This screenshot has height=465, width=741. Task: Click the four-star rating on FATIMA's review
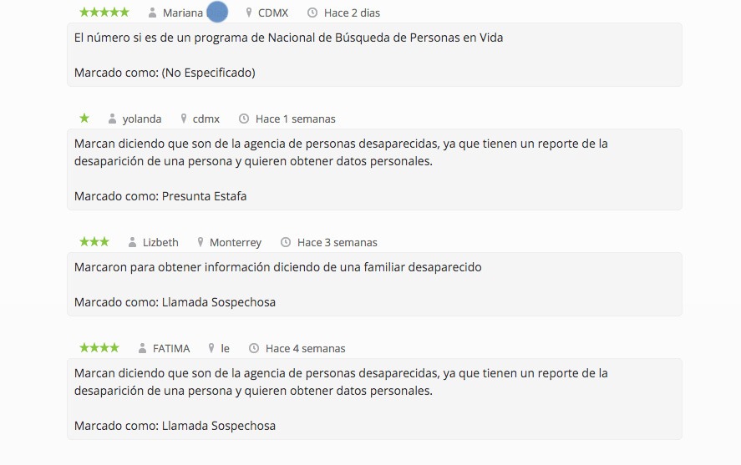click(x=99, y=348)
